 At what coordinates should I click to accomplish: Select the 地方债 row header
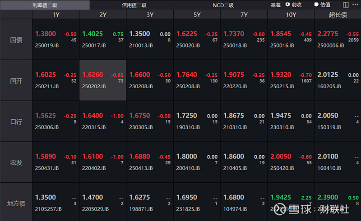tap(16, 202)
